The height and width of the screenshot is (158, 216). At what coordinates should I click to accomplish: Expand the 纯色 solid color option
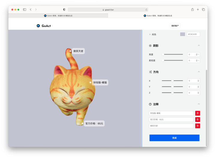pyautogui.click(x=150, y=34)
